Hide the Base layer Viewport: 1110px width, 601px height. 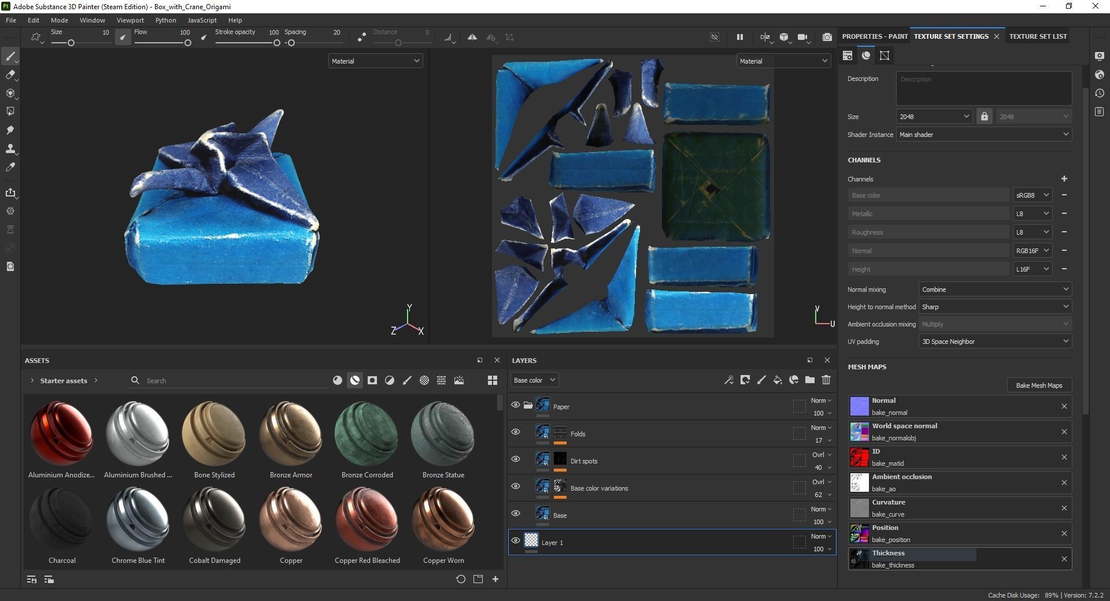(x=516, y=514)
